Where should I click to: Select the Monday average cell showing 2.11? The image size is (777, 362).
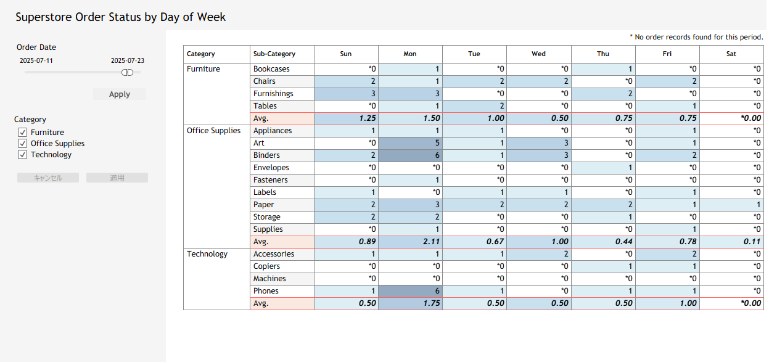coord(410,242)
